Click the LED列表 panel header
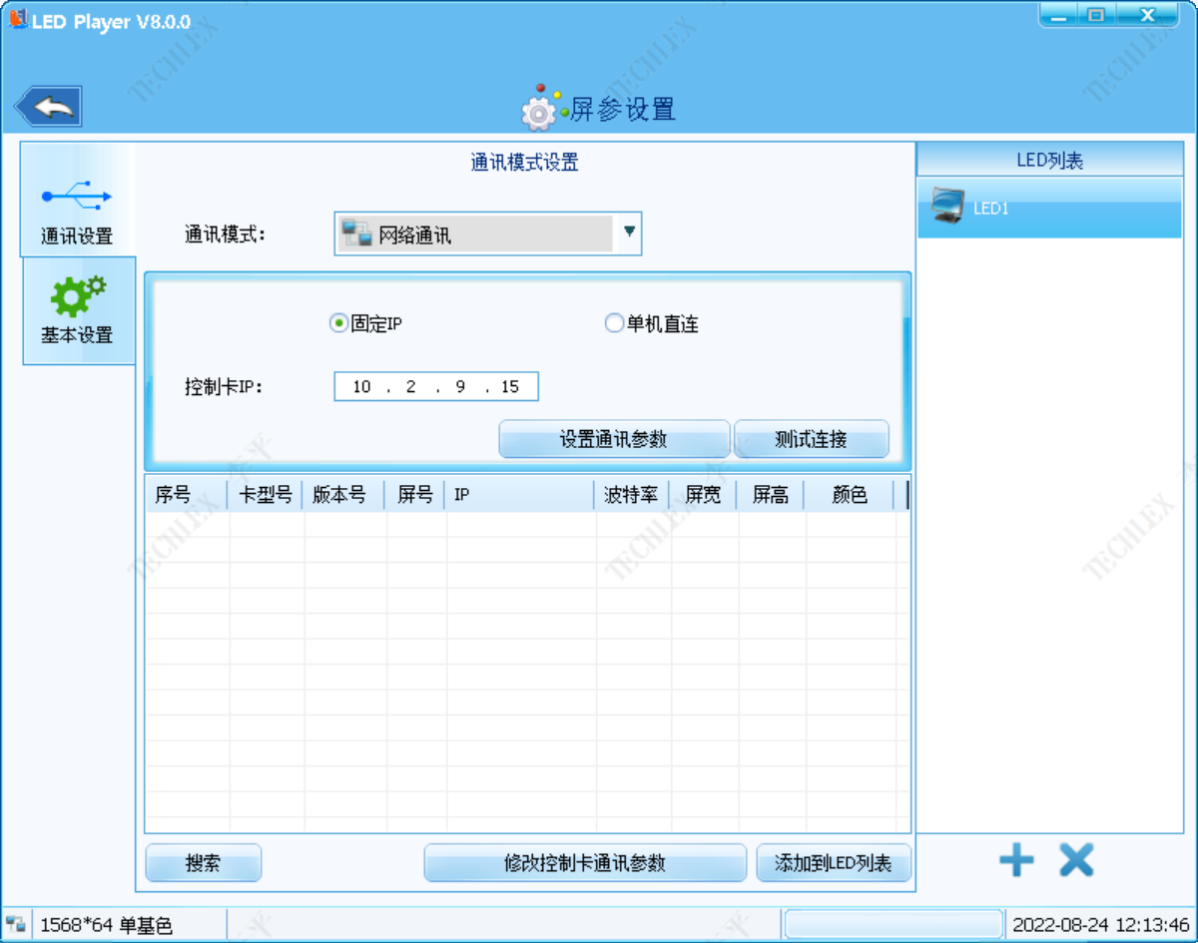The width and height of the screenshot is (1198, 943). tap(1050, 160)
